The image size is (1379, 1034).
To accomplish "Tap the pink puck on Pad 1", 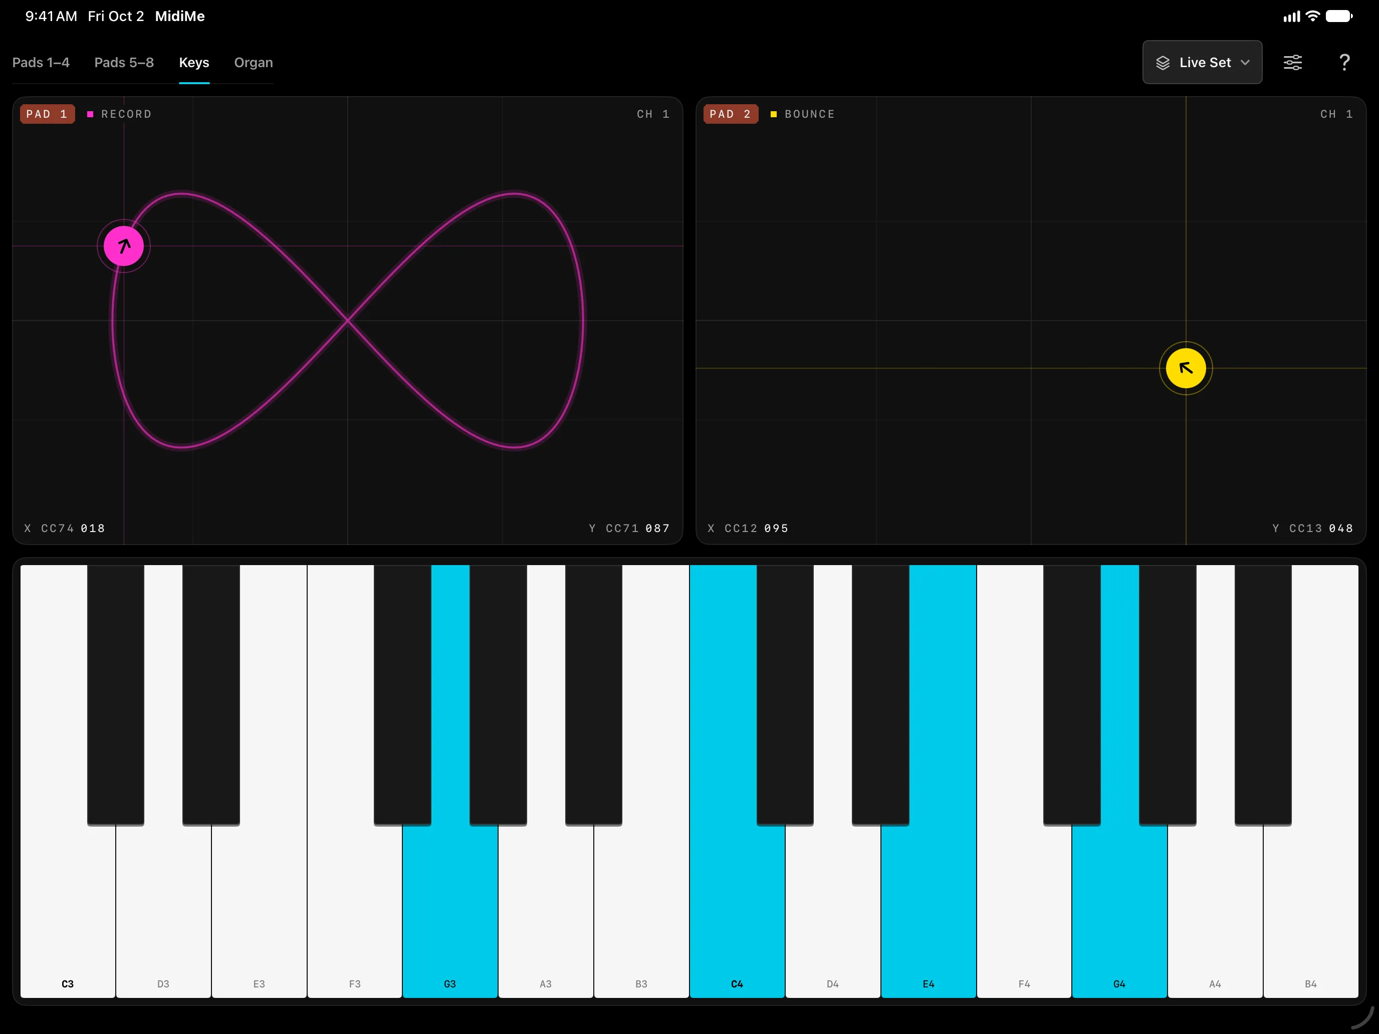I will point(123,246).
